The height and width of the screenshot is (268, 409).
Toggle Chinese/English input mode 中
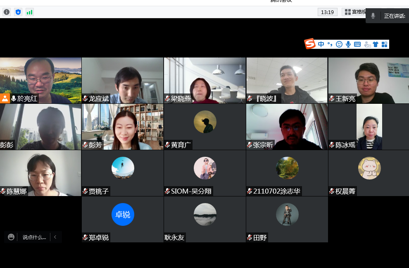coord(321,44)
